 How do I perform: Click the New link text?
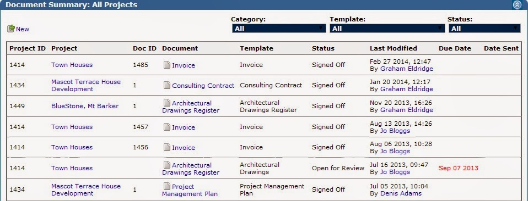23,29
